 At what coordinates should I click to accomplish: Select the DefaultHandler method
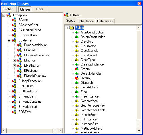click(91, 74)
